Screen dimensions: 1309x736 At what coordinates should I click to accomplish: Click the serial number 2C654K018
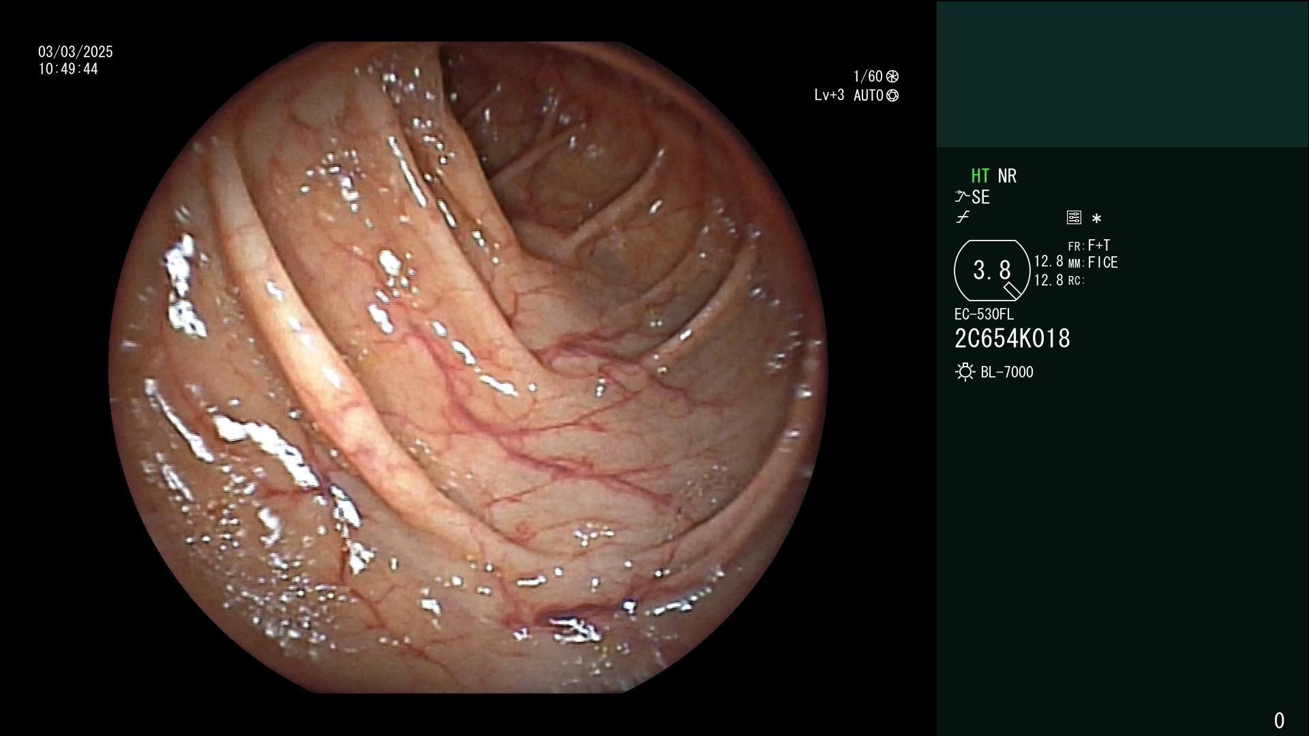click(x=1012, y=339)
